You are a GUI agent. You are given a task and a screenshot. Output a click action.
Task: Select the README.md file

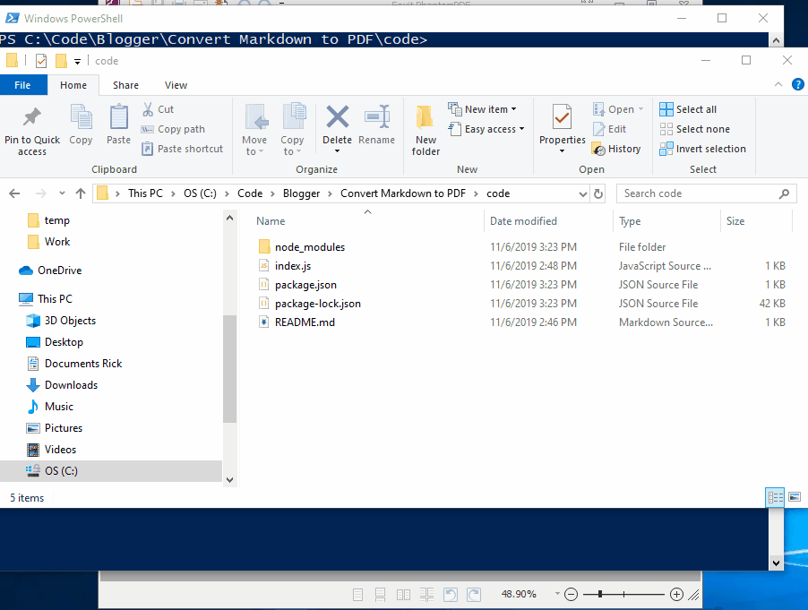click(305, 322)
